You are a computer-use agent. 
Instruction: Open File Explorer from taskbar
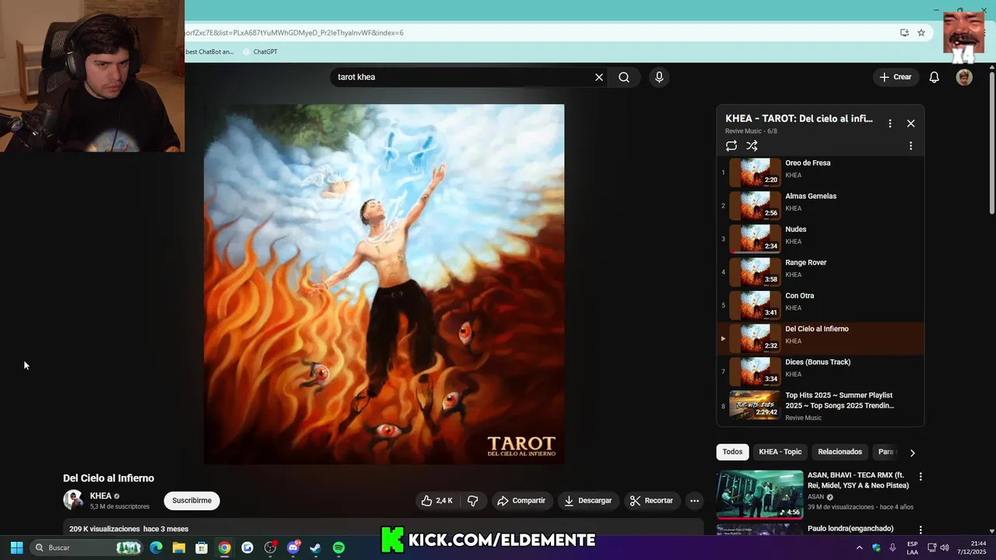point(179,548)
